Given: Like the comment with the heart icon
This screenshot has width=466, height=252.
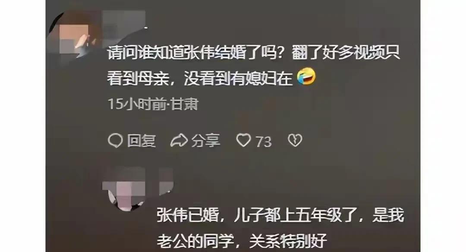Looking at the screenshot, I should (243, 140).
